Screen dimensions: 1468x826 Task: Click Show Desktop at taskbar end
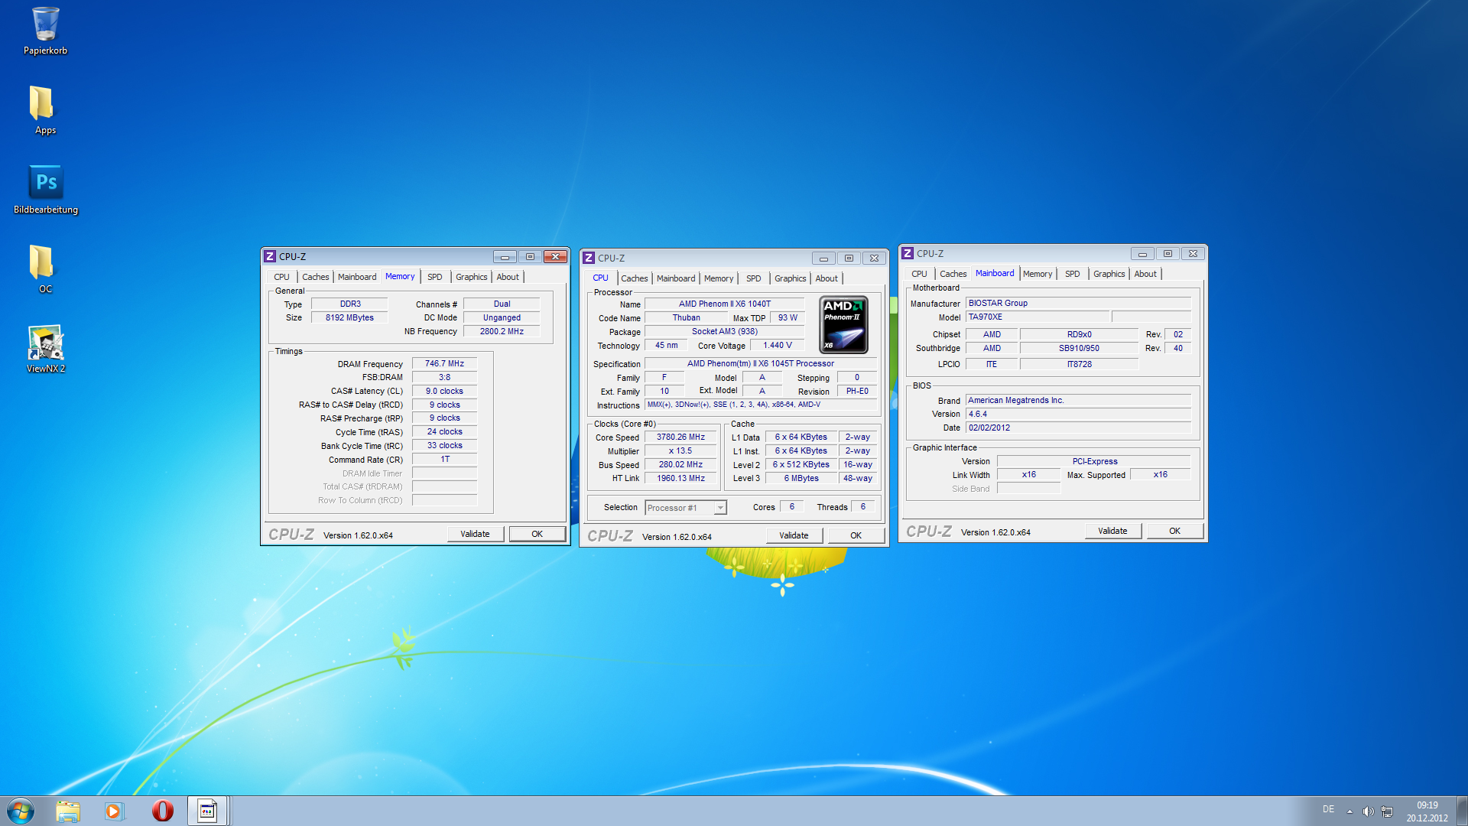pos(1462,811)
